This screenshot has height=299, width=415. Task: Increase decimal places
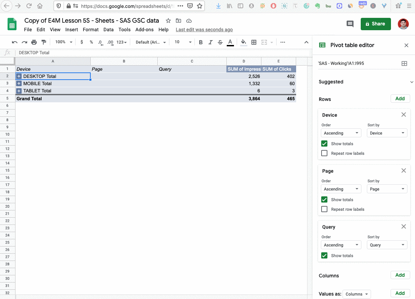[110, 42]
